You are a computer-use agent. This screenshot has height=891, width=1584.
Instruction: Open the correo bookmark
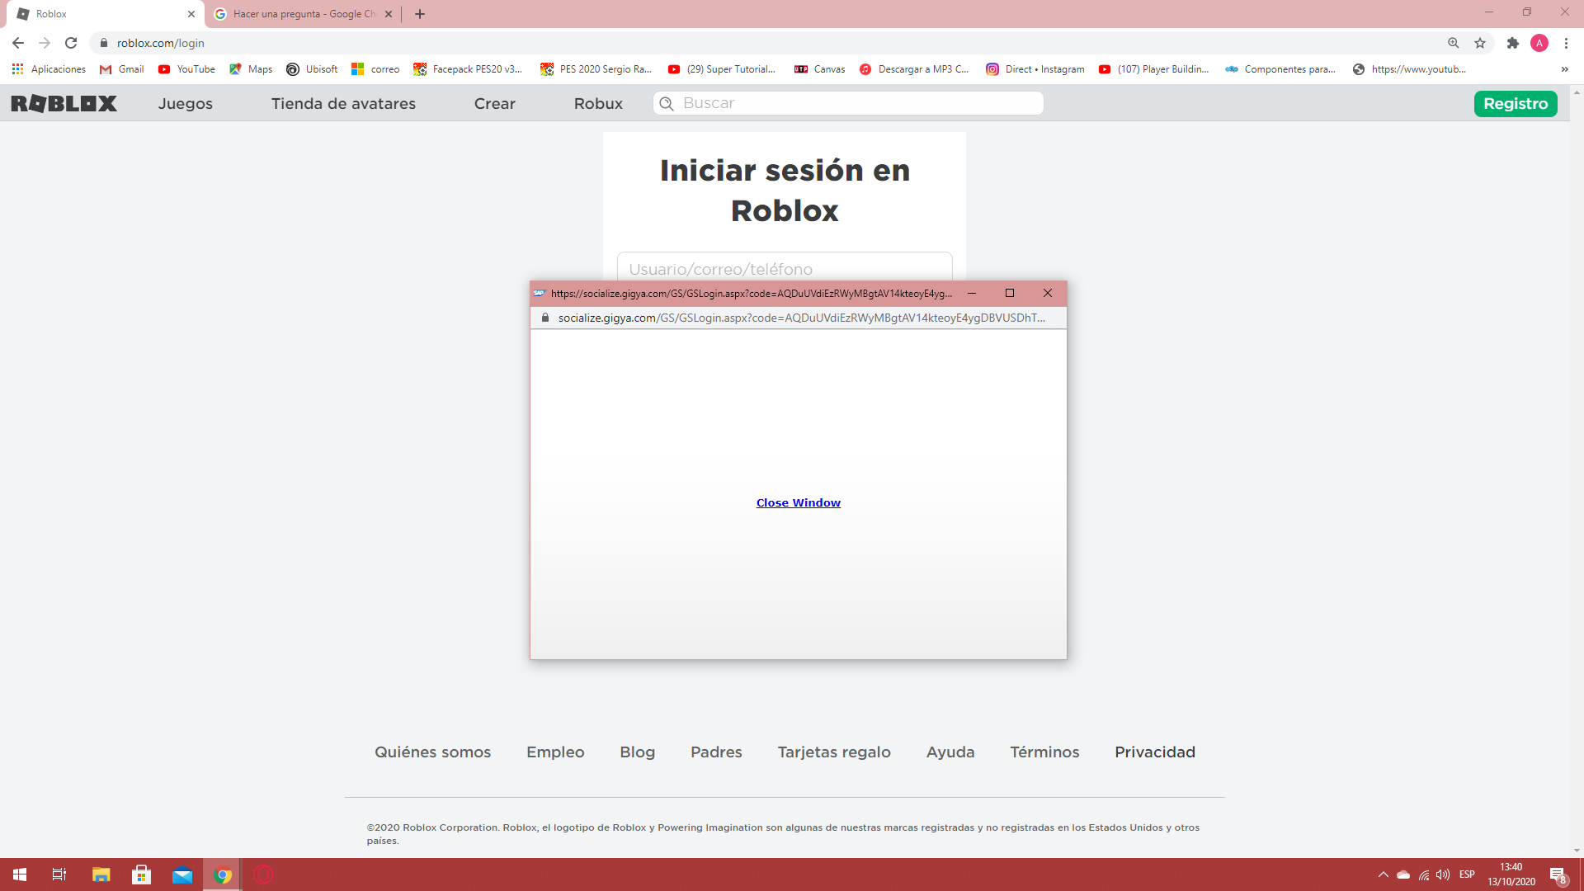[x=375, y=69]
